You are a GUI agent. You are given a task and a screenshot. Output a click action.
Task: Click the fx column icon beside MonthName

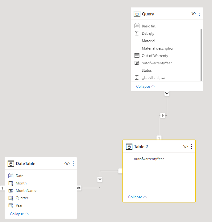11,191
